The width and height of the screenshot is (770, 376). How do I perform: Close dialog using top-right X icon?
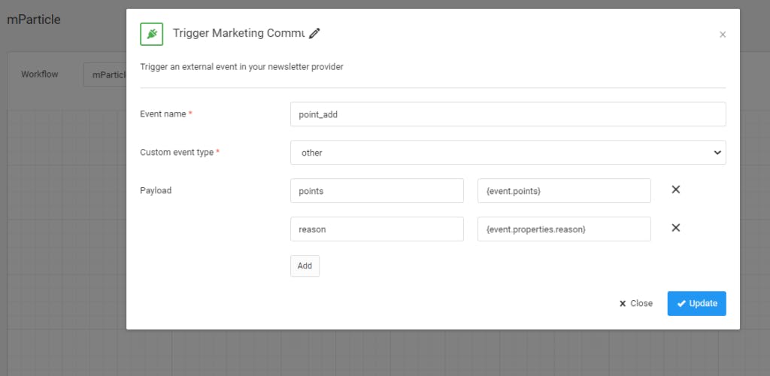point(723,35)
